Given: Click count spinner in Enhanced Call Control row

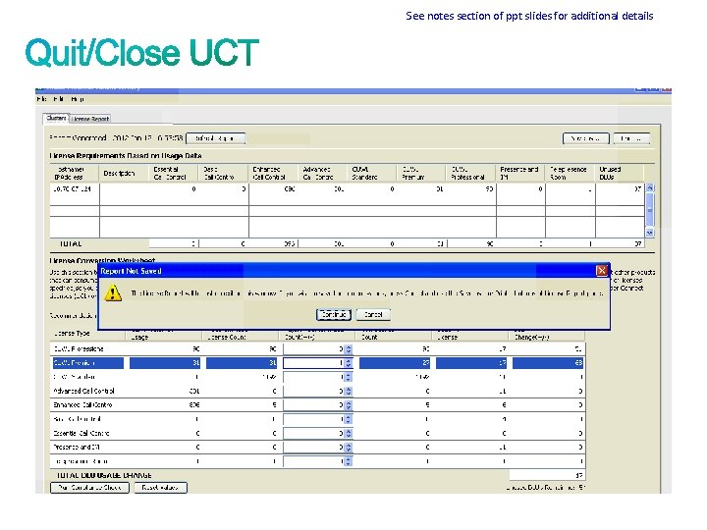Looking at the screenshot, I should tap(348, 405).
